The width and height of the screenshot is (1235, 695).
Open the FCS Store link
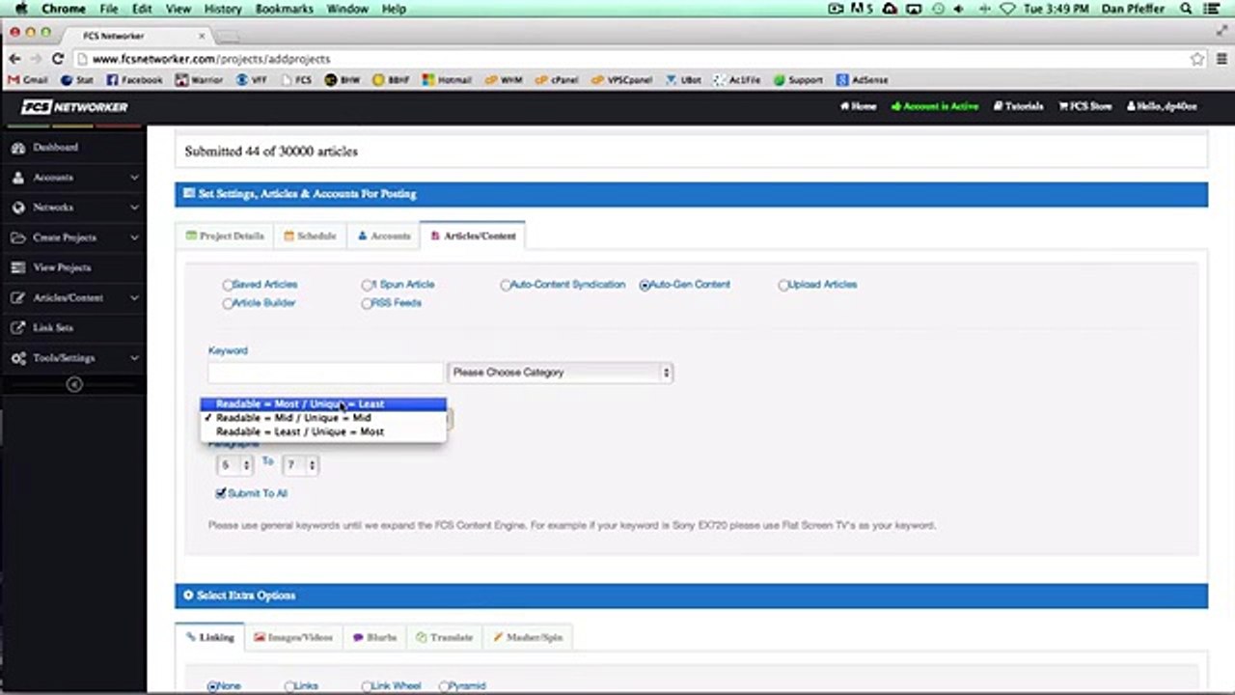tap(1085, 106)
